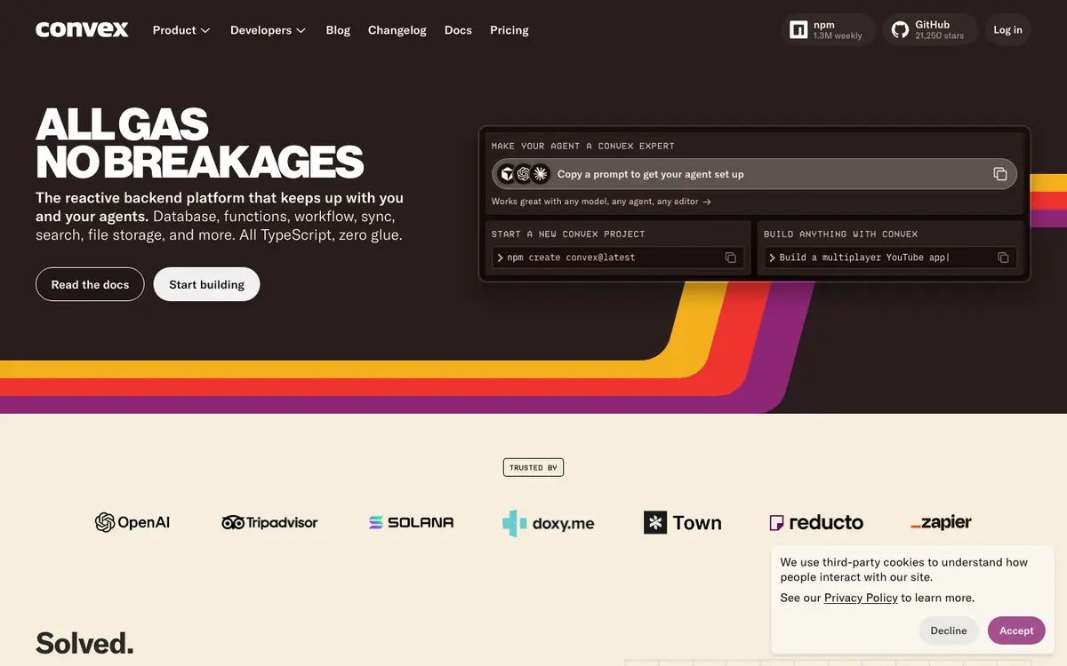1067x666 pixels.
Task: Decline the cookies
Action: [949, 630]
